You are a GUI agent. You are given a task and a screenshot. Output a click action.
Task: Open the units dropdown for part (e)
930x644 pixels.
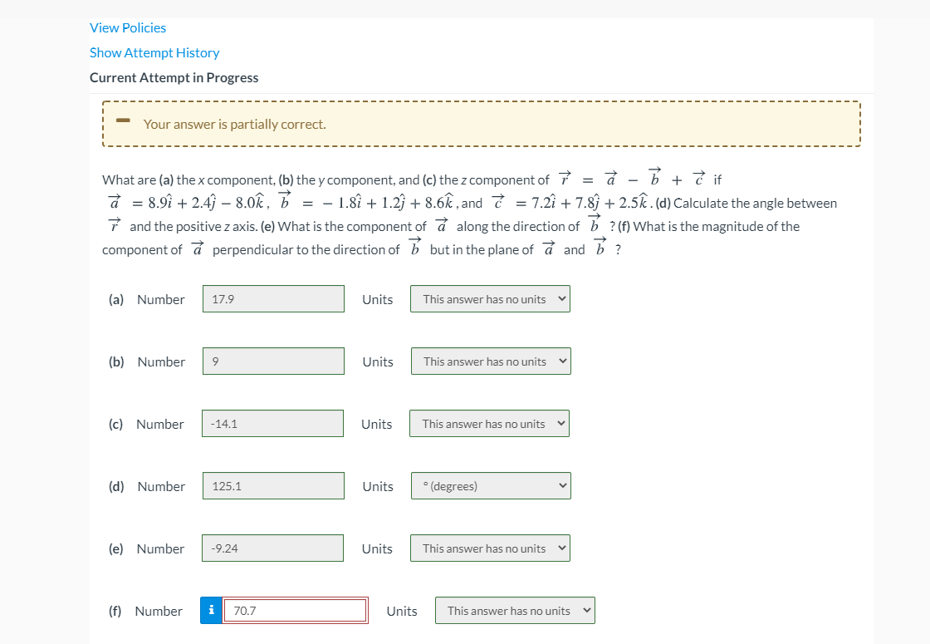(x=490, y=548)
